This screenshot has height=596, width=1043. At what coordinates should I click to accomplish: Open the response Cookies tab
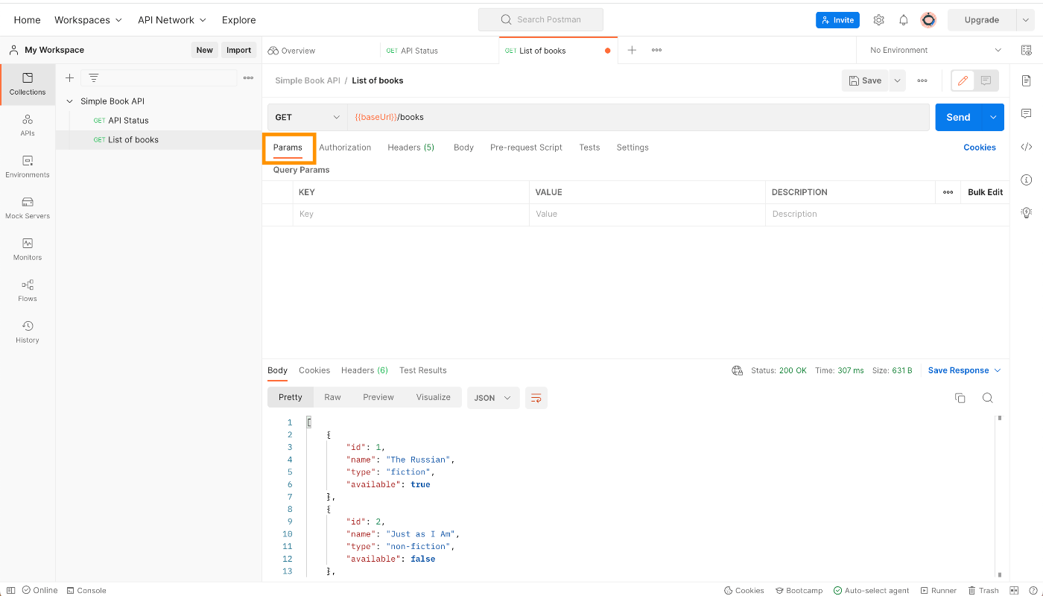[x=314, y=370]
